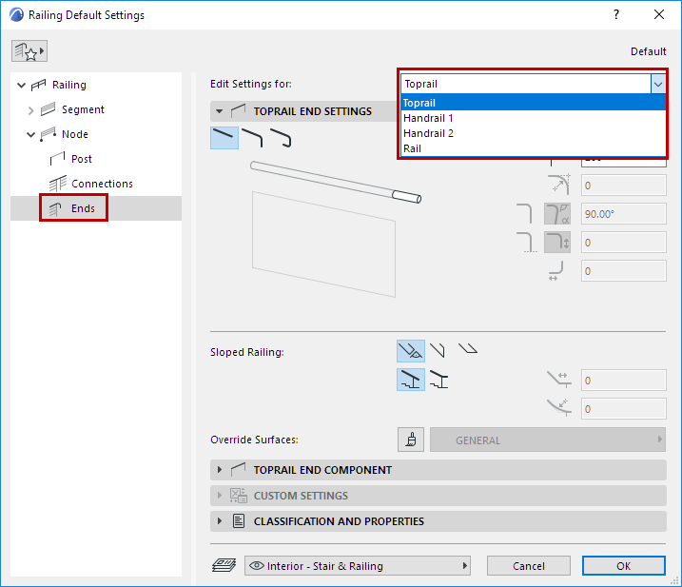Image resolution: width=682 pixels, height=587 pixels.
Task: Click the Node tree item label
Action: [x=75, y=134]
